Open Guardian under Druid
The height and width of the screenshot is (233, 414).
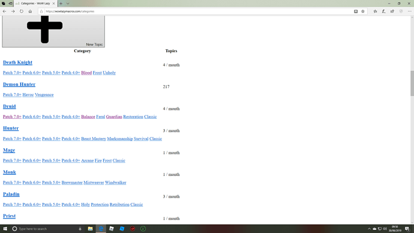(x=114, y=116)
